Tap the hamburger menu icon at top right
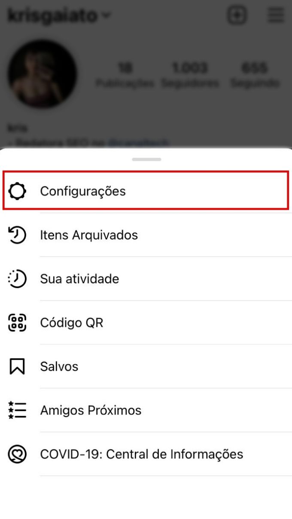The image size is (292, 519). [276, 16]
